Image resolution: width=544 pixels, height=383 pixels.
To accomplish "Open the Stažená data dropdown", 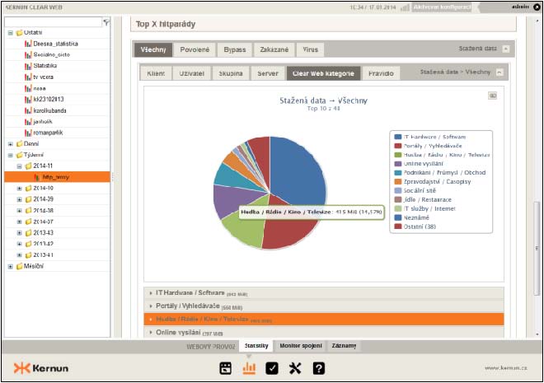I will point(506,50).
